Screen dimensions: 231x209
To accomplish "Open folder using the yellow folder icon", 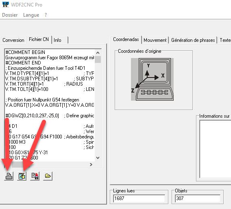I will 48,176.
